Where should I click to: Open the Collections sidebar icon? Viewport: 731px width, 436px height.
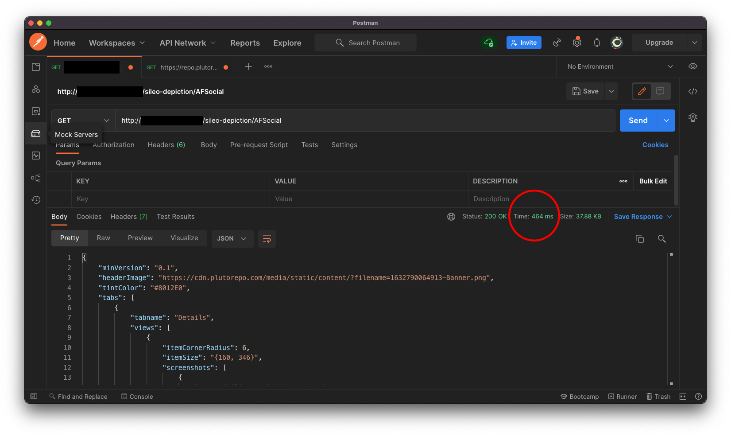(36, 67)
